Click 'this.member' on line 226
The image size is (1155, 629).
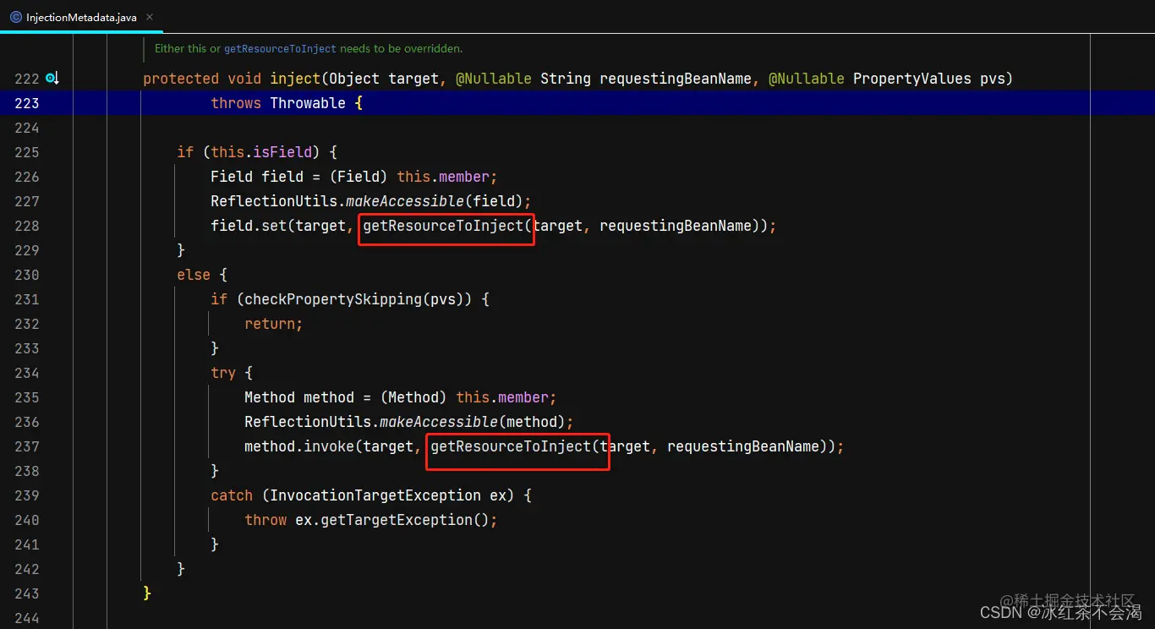(443, 177)
